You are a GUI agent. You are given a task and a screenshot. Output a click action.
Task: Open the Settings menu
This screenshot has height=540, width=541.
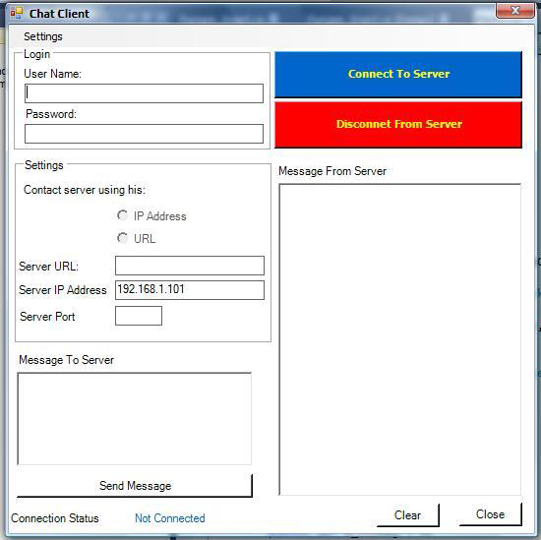pos(43,36)
